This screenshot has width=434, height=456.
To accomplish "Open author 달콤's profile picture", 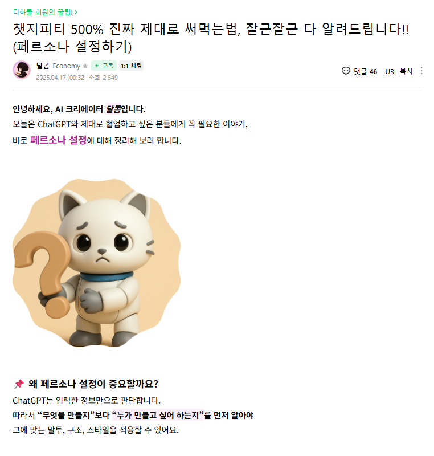I will point(22,70).
